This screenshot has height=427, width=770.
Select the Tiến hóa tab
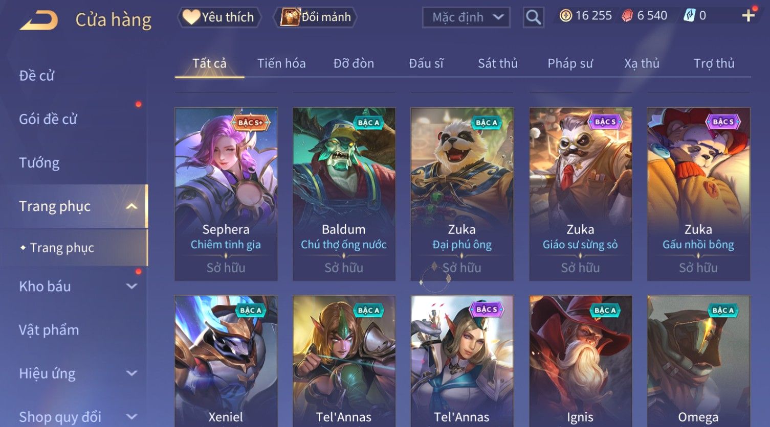tap(281, 63)
